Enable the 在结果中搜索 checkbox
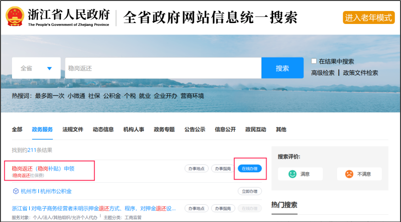This screenshot has height=222, width=401. (314, 61)
